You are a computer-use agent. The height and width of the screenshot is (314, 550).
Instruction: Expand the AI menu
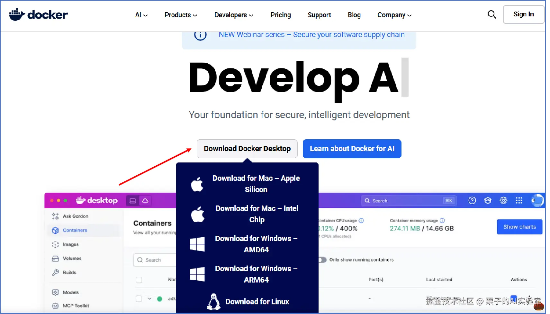(141, 15)
